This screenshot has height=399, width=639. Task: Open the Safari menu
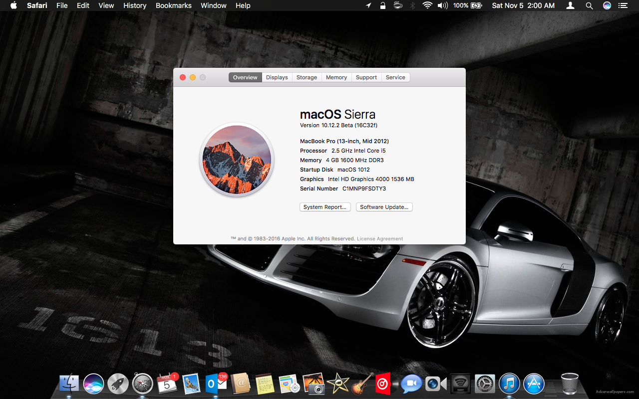point(36,5)
